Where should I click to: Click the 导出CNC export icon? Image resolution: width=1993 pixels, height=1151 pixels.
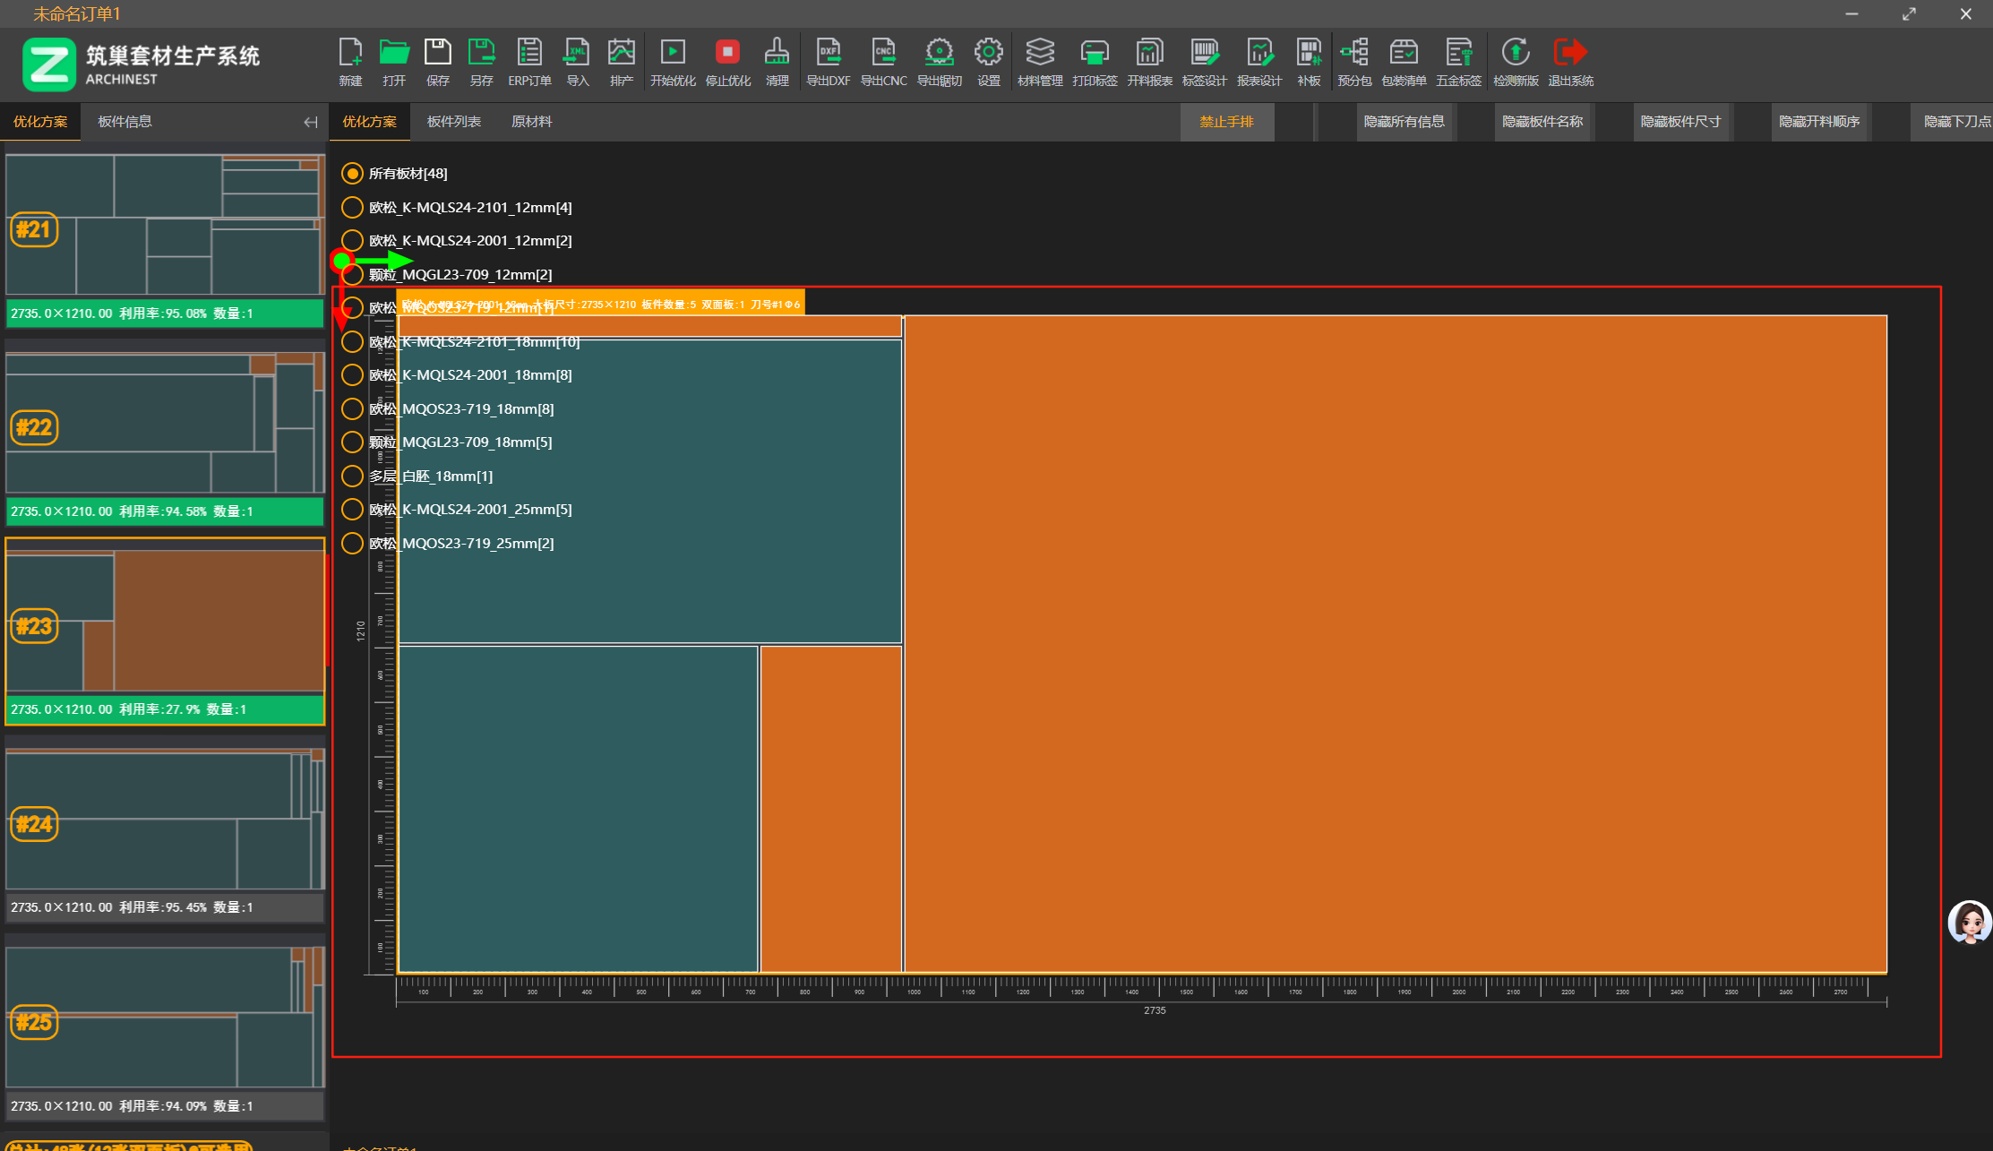pos(883,61)
